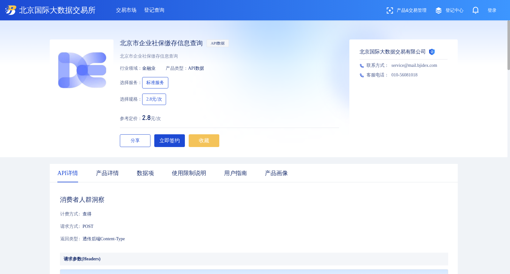Click the 分享 button
The width and height of the screenshot is (510, 274).
pos(135,141)
